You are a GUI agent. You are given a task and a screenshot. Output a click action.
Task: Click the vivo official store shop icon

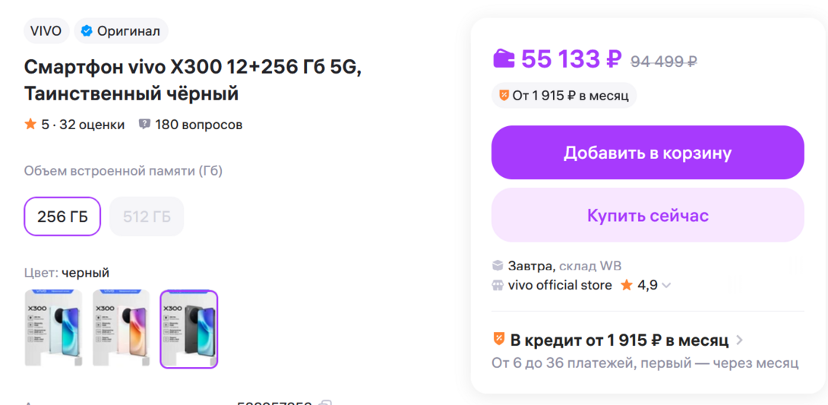pyautogui.click(x=498, y=286)
